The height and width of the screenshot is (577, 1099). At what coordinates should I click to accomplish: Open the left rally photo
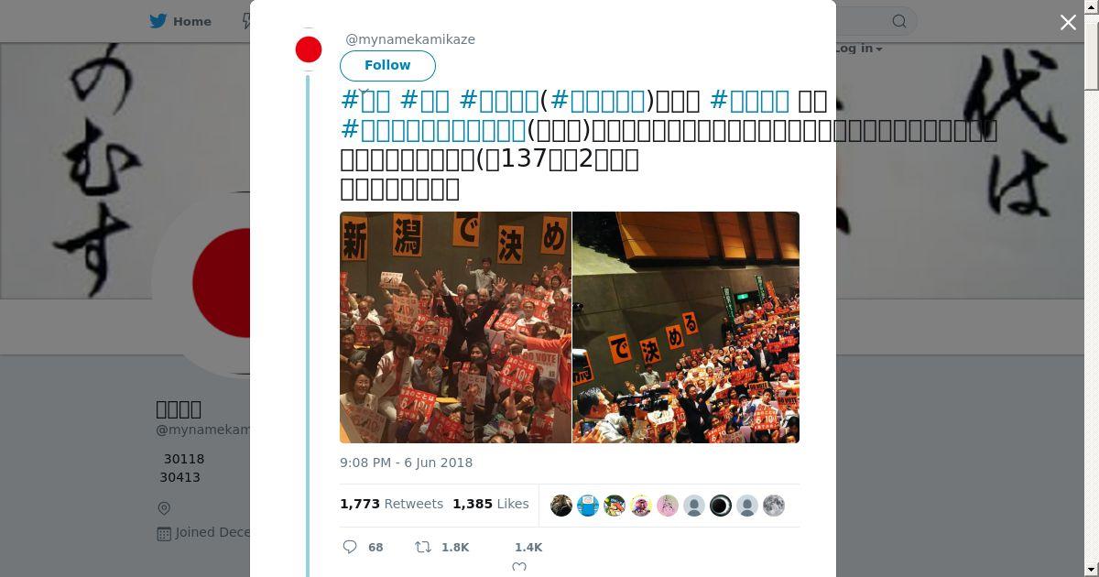click(455, 327)
